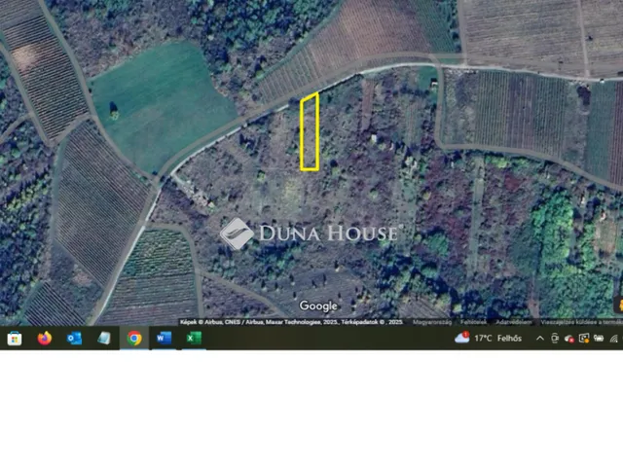
Task: Open Microsoft Store from the taskbar
Action: (15, 339)
